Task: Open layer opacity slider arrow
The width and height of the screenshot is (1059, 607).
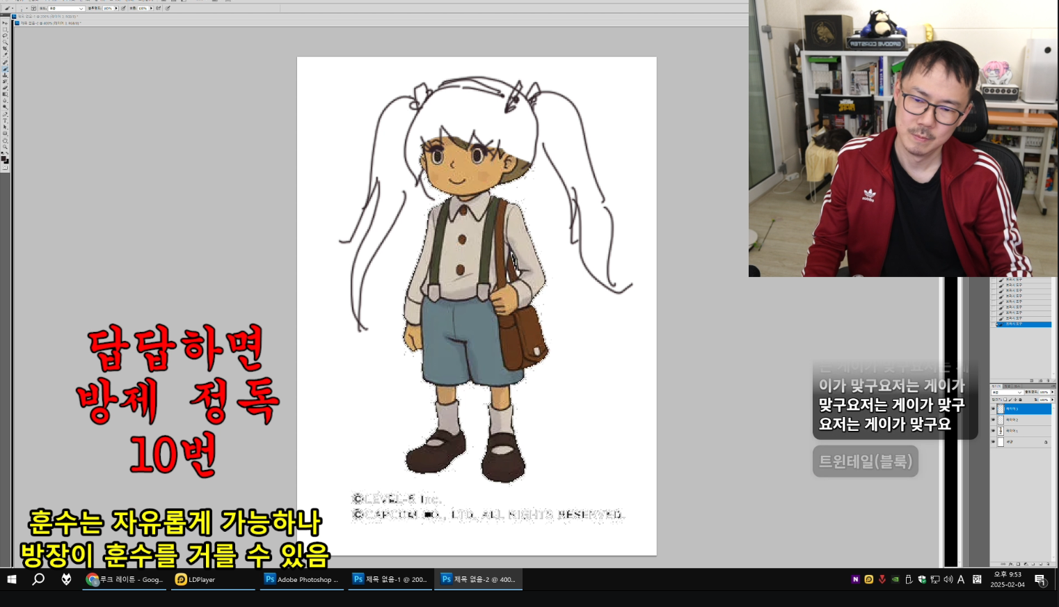Action: pyautogui.click(x=1053, y=392)
